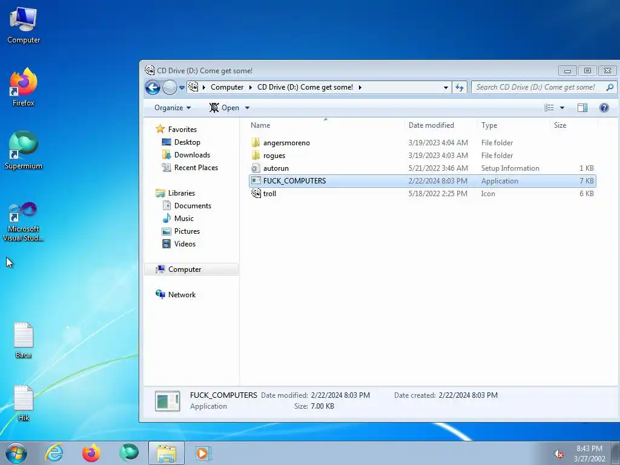
Task: Launch the Firefox desktop shortcut
Action: pos(24,87)
